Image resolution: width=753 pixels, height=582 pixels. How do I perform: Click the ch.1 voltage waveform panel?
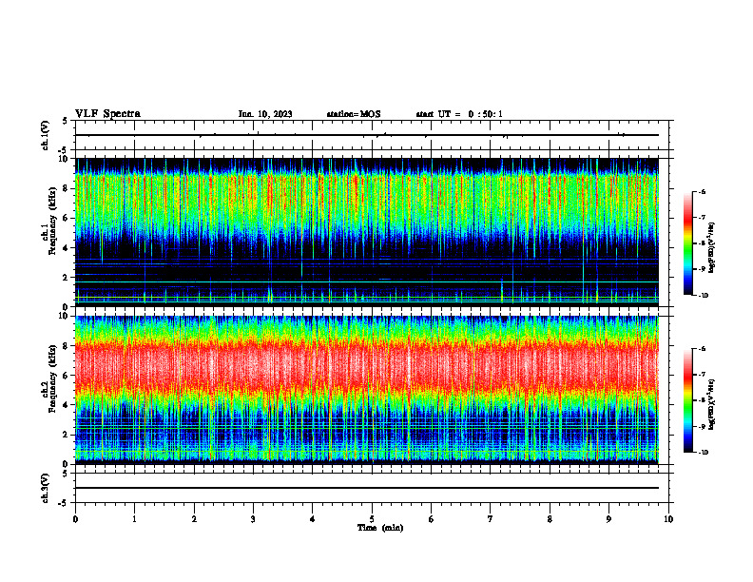click(372, 135)
